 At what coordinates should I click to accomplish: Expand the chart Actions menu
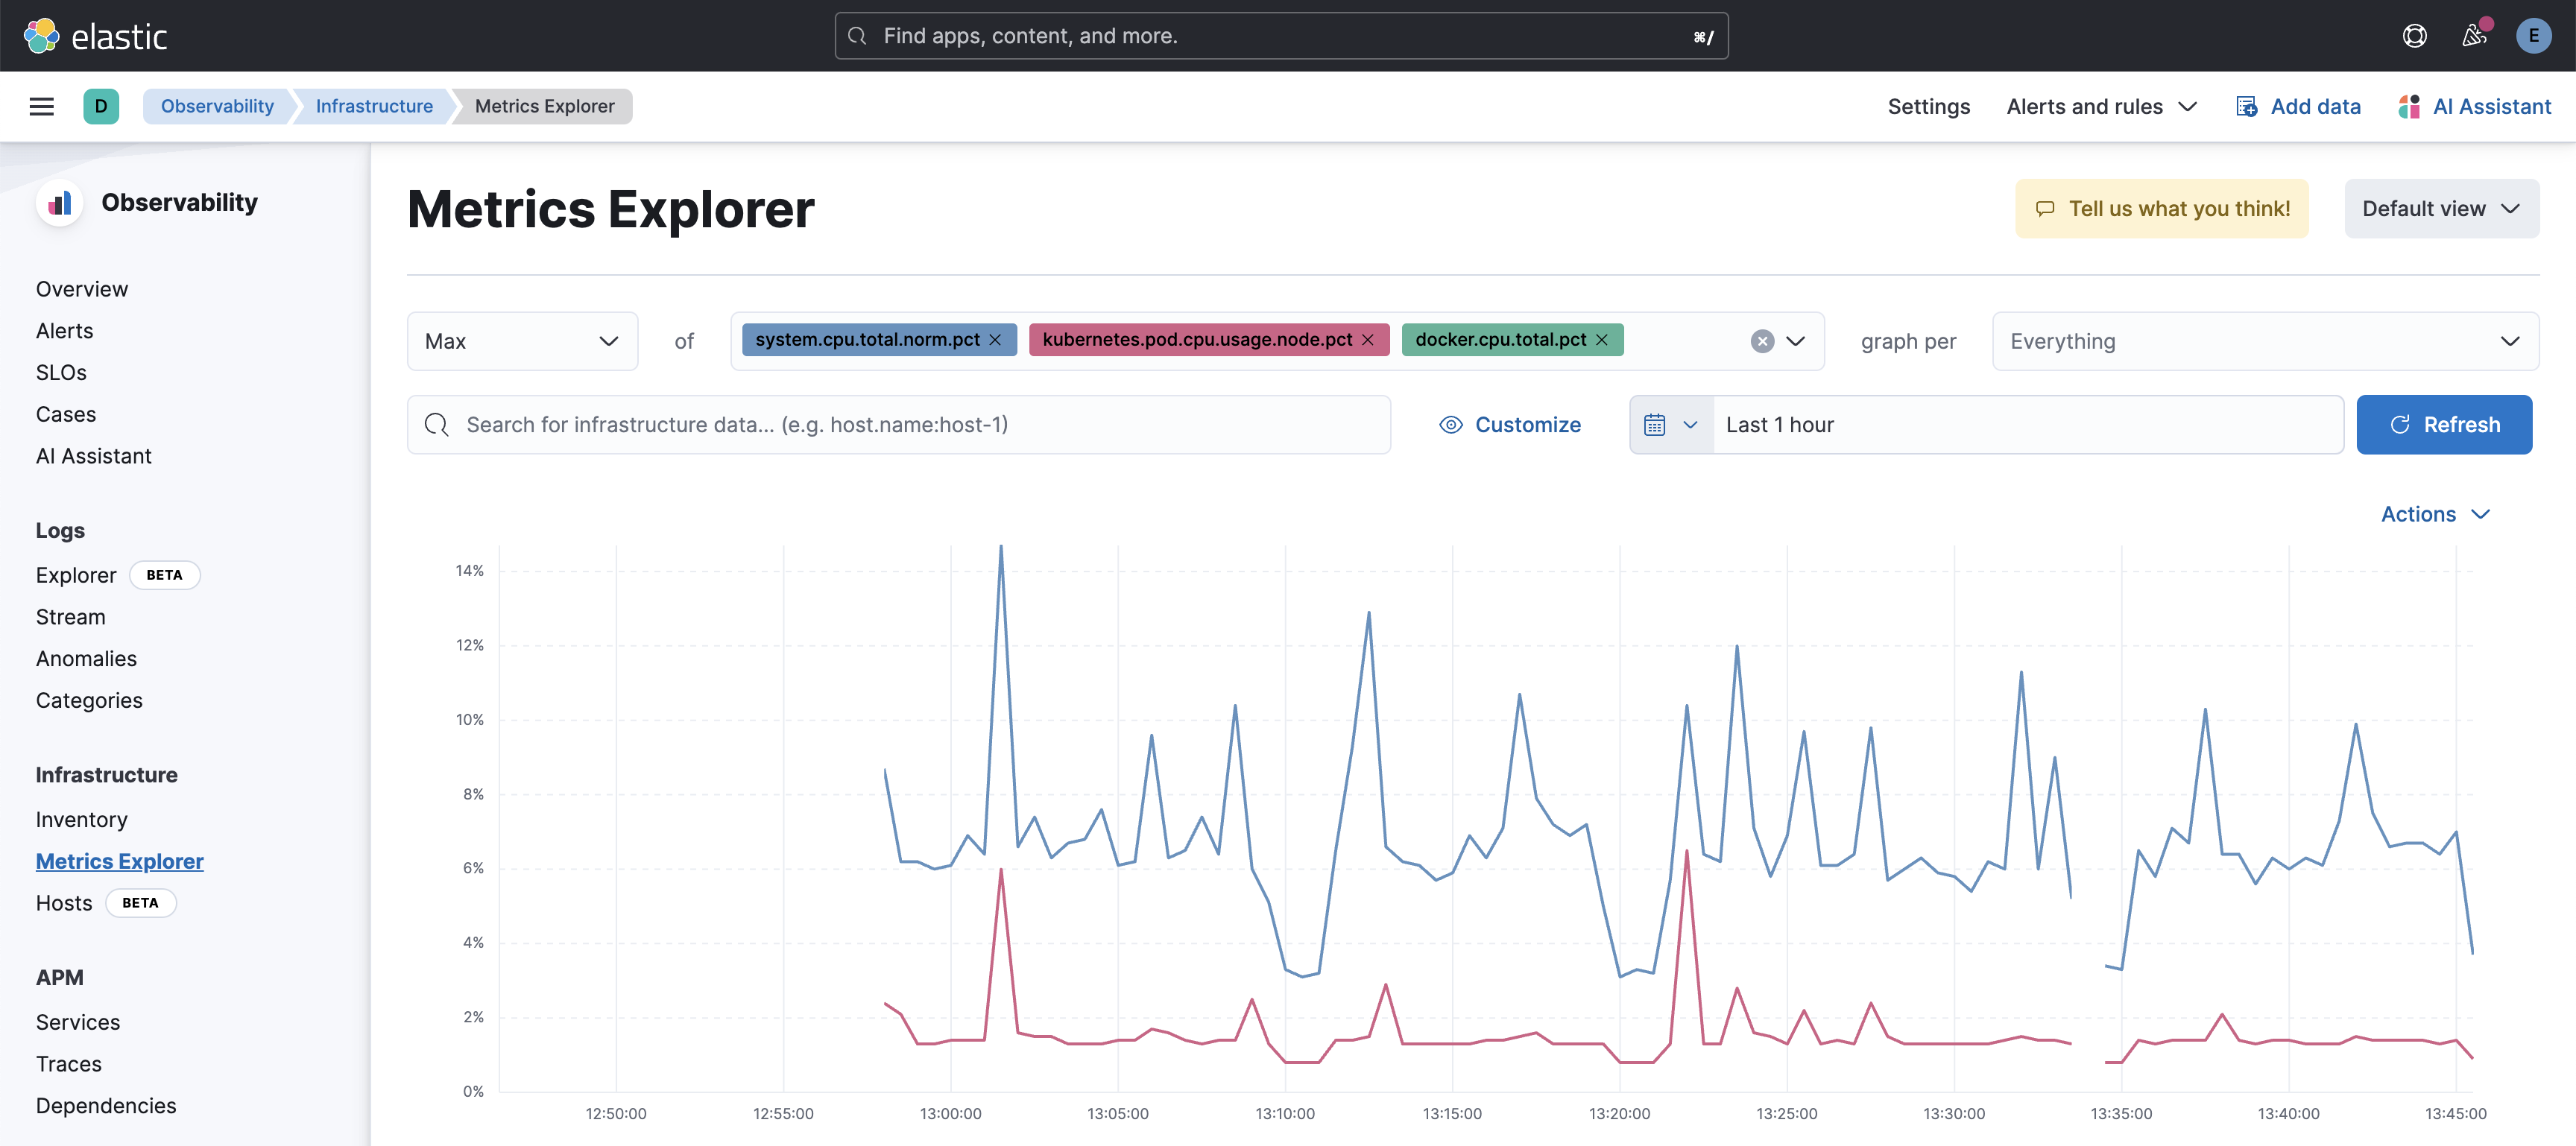[2434, 514]
